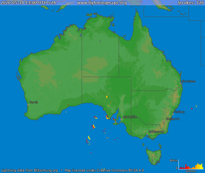The width and height of the screenshot is (205, 173).
Task: Click the 120min histogram axis label
Action: tap(191, 171)
